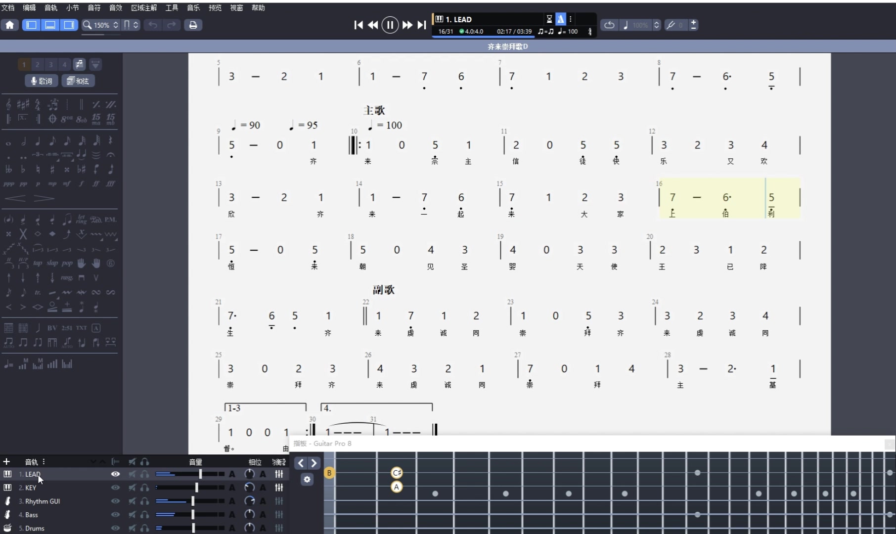896x534 pixels.
Task: Toggle the count-in hourglass icon
Action: tap(549, 19)
